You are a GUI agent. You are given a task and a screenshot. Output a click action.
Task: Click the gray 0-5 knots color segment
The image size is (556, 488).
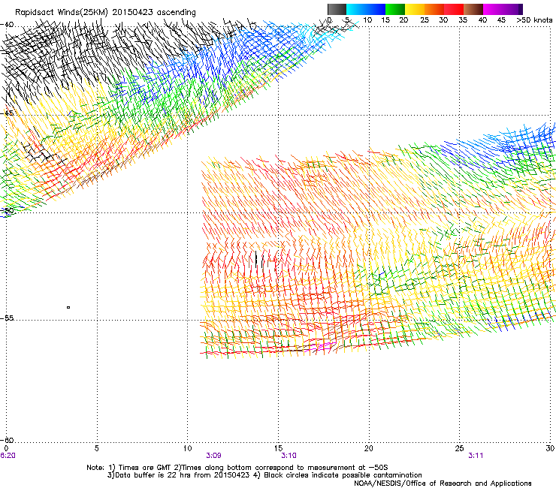click(337, 9)
